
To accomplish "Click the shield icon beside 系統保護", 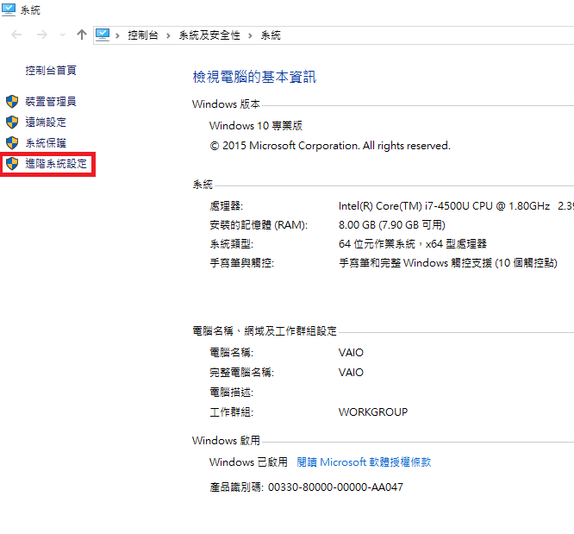I will [12, 143].
